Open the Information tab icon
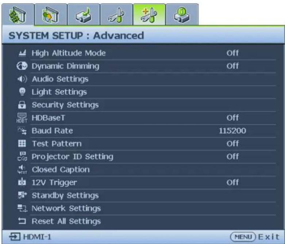 tap(182, 15)
